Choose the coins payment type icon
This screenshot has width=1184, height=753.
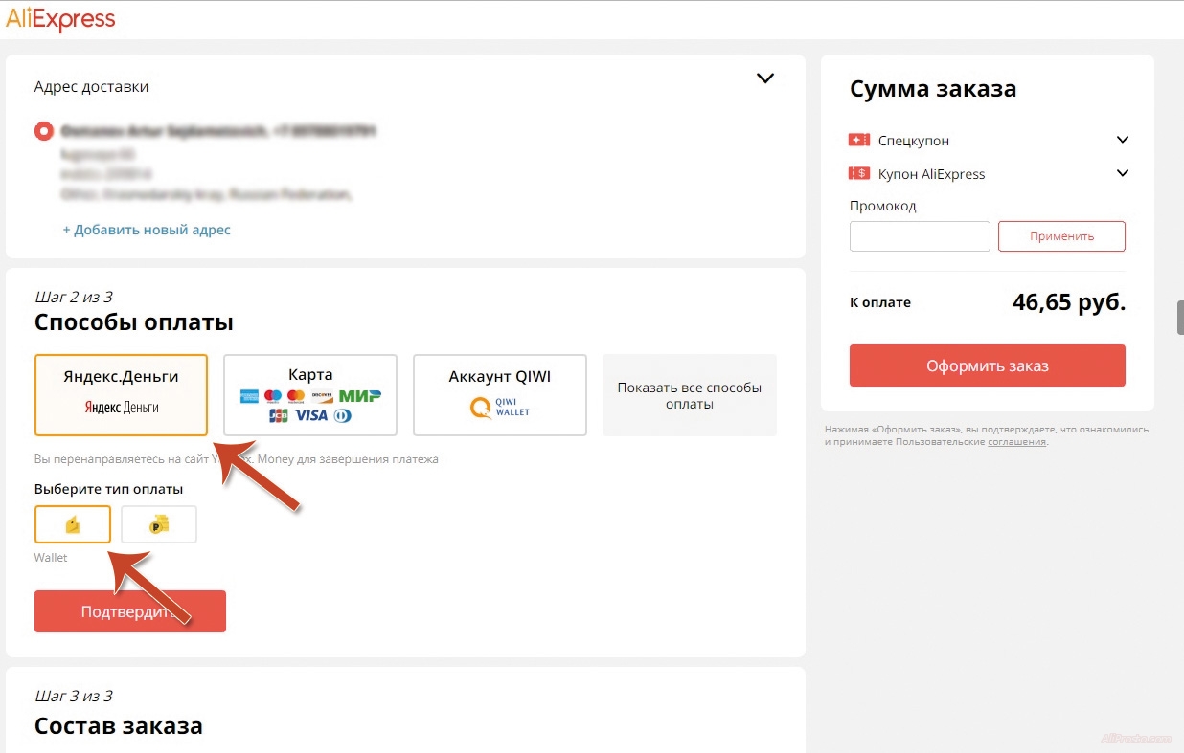click(x=159, y=524)
